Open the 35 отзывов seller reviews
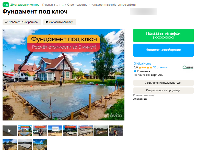The height and width of the screenshot is (152, 197). tap(160, 68)
